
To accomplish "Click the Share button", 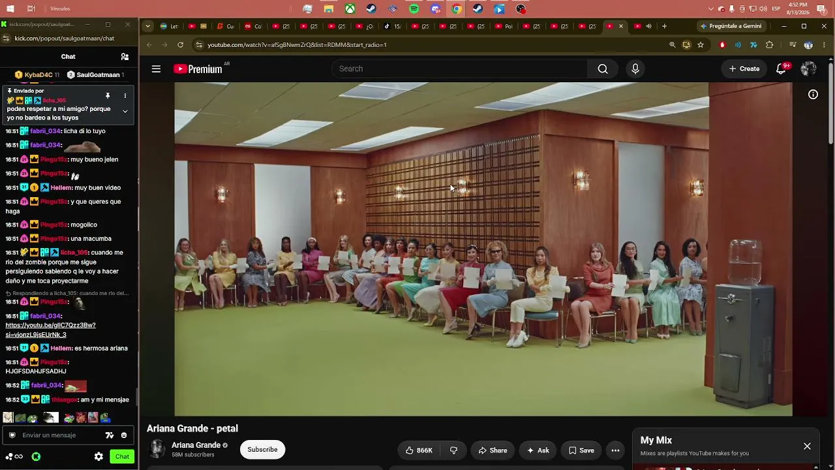I will coord(493,450).
